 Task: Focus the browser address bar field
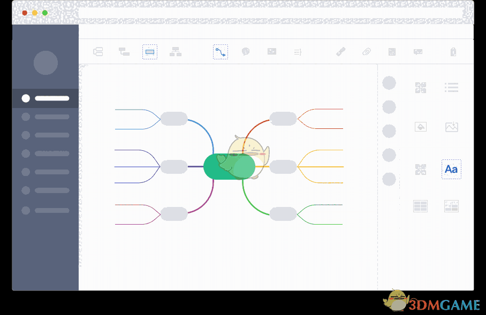pyautogui.click(x=271, y=13)
